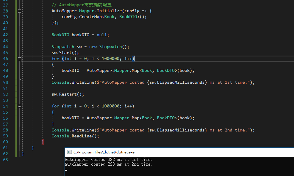
Task: Click line number 46 in the gutter
Action: click(6, 58)
